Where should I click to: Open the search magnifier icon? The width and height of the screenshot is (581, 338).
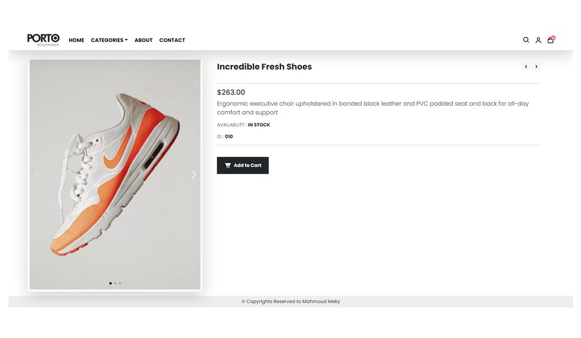click(x=526, y=40)
